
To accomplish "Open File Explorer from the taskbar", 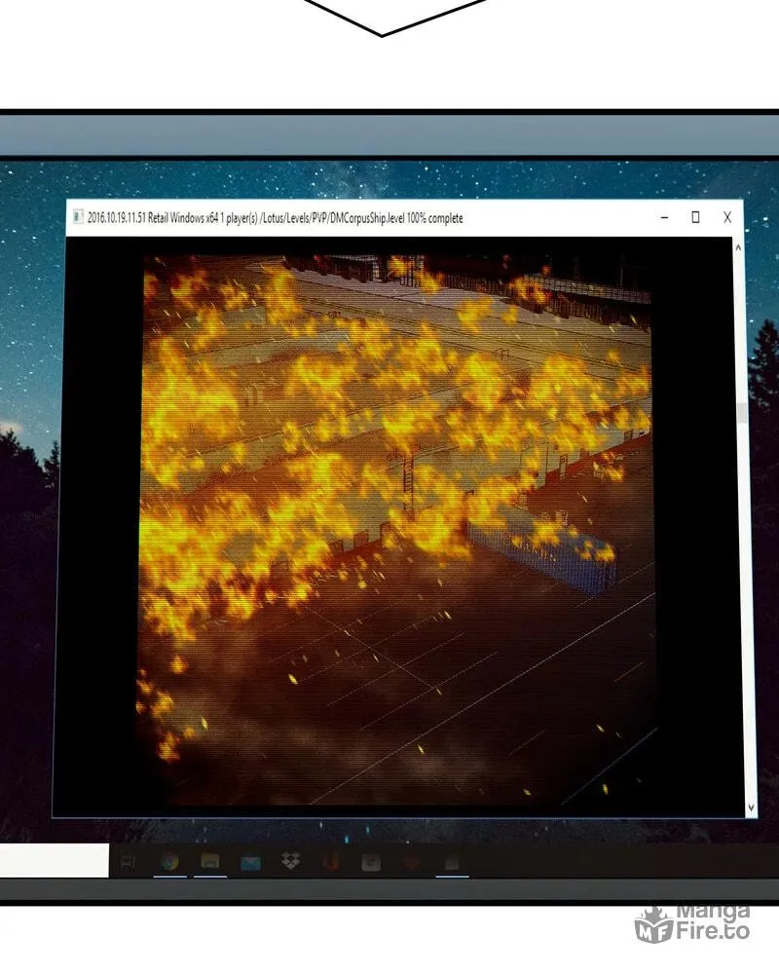I will (210, 861).
